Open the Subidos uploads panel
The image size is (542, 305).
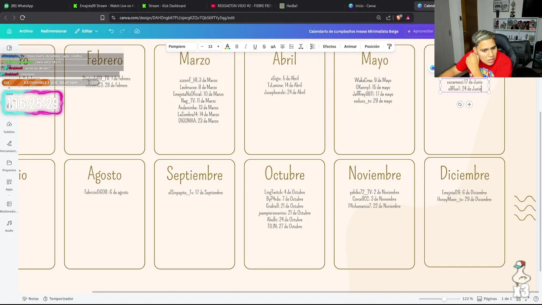tap(9, 127)
